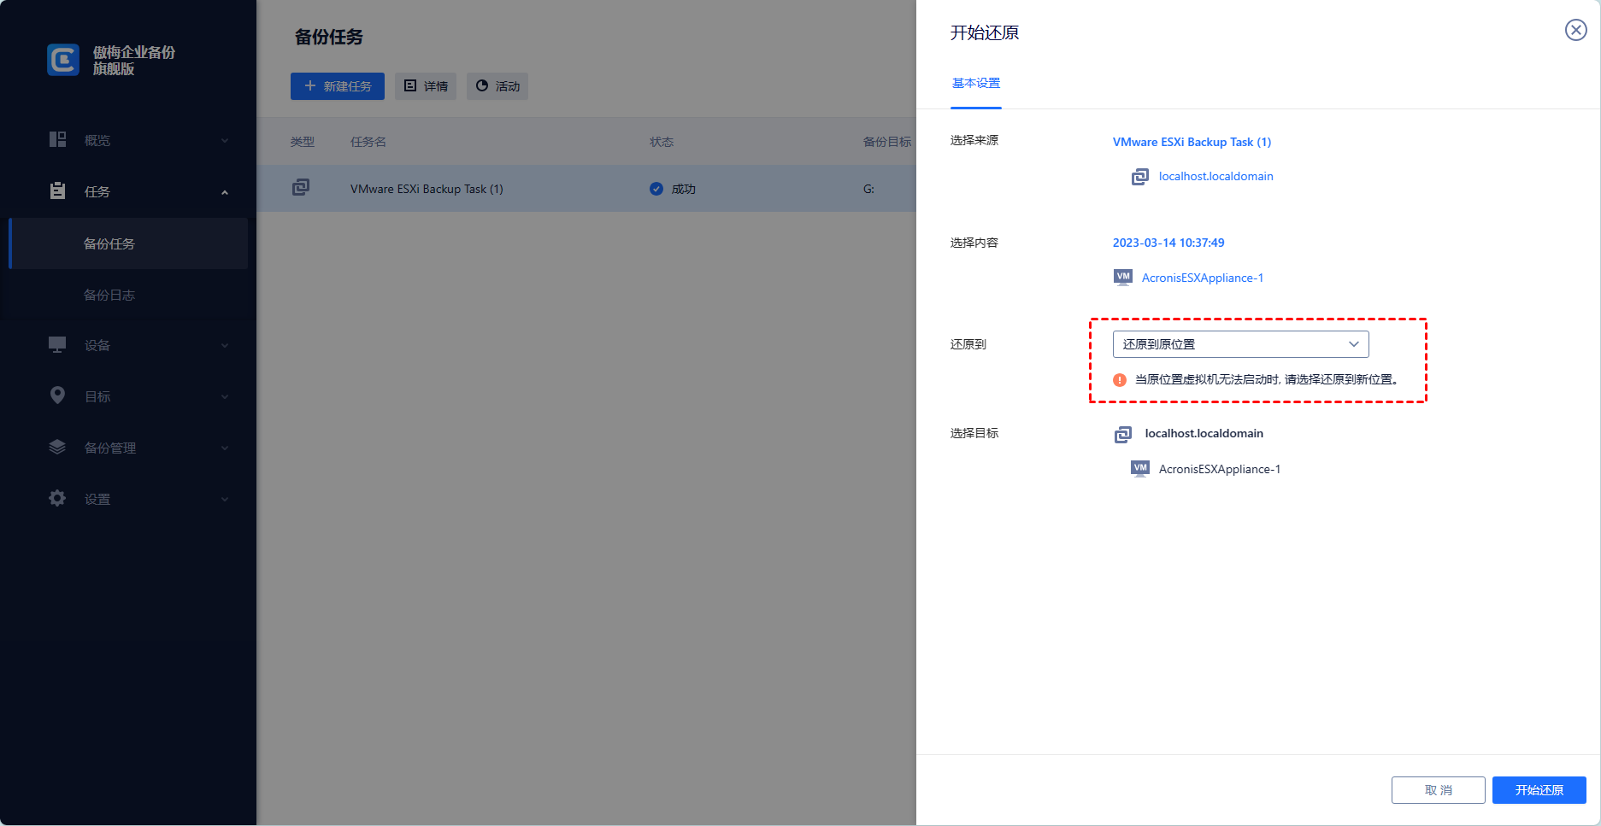Image resolution: width=1601 pixels, height=826 pixels.
Task: Click the task type icon in backup row
Action: coord(301,187)
